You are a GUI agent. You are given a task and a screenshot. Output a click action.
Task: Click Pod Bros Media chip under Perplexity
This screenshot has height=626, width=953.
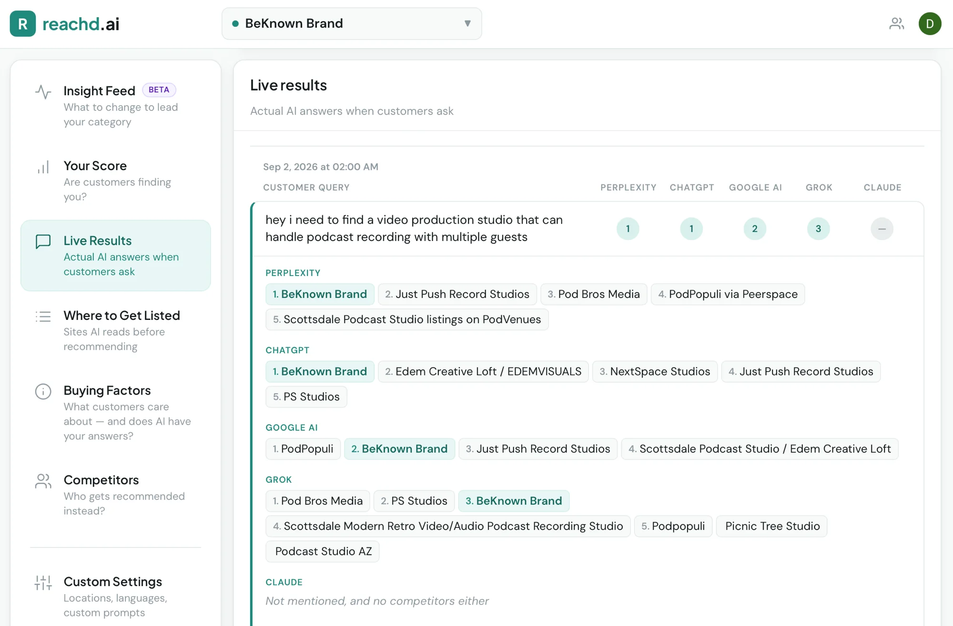594,294
